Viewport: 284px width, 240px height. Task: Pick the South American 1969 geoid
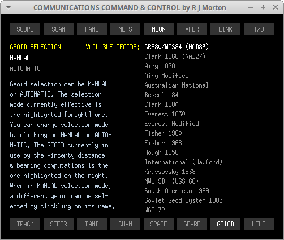177,191
